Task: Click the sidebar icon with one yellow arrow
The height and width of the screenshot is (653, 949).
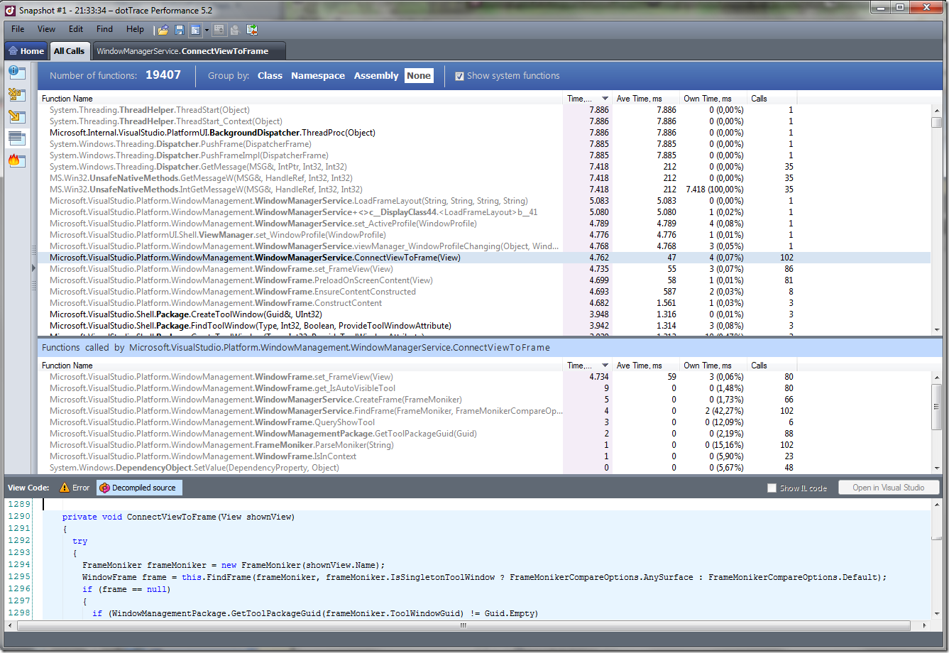Action: tap(17, 116)
